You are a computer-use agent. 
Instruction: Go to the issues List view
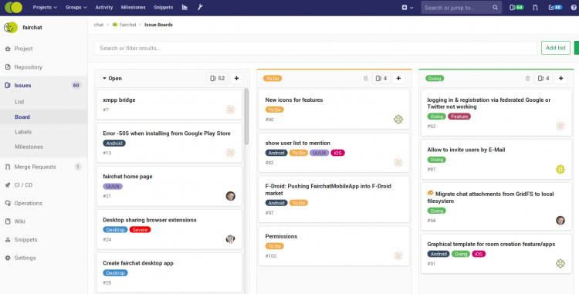pos(19,102)
